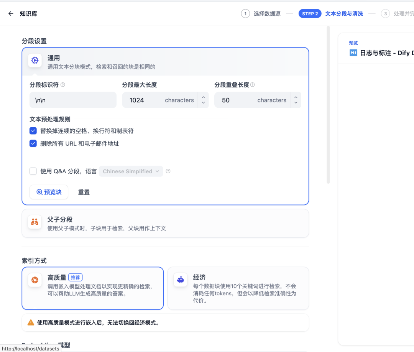Image resolution: width=414 pixels, height=352 pixels.
Task: Uncheck delete all URLs and email addresses
Action: [33, 143]
